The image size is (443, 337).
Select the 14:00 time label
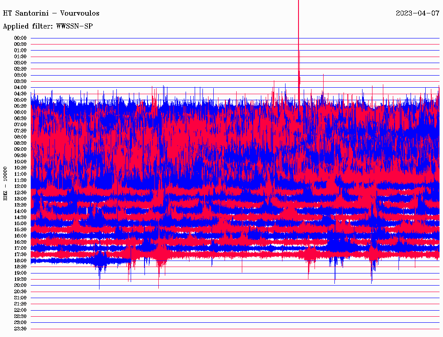(20, 211)
